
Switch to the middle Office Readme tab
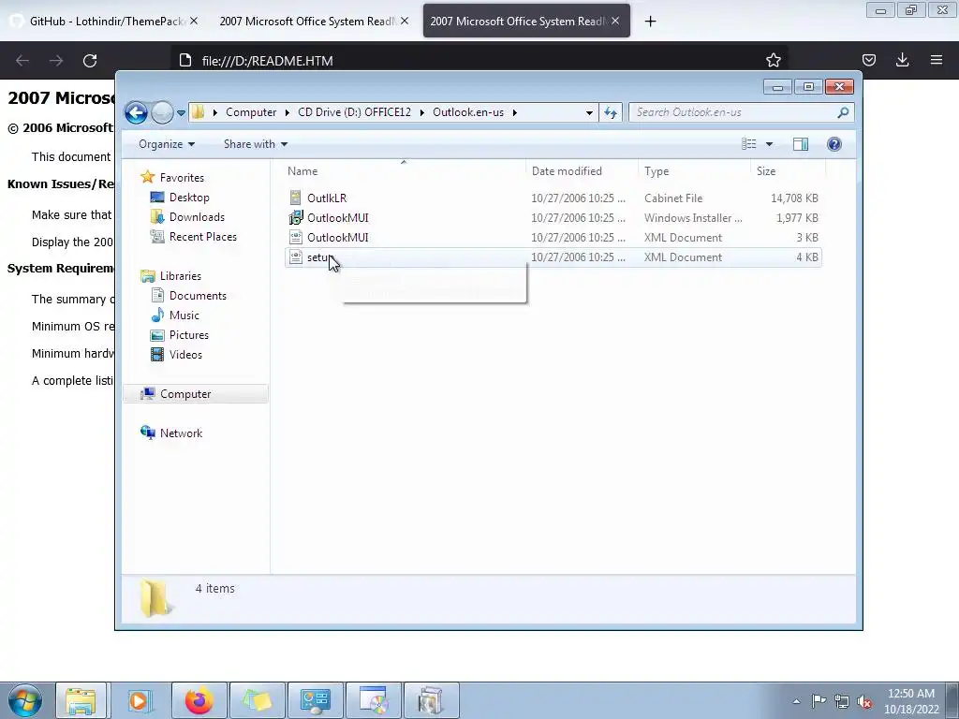click(x=307, y=22)
